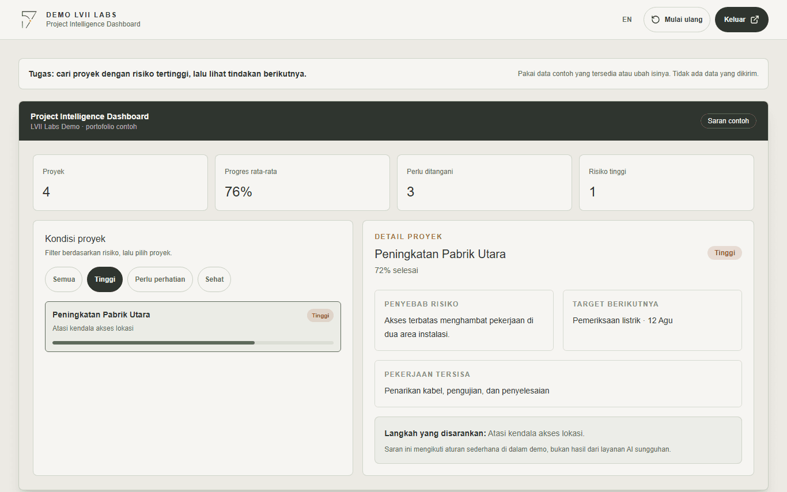Click the Langkah yang disarankan text
Viewport: 787px width, 492px height.
point(435,433)
